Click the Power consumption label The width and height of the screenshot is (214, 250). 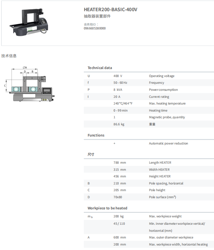coord(163,90)
